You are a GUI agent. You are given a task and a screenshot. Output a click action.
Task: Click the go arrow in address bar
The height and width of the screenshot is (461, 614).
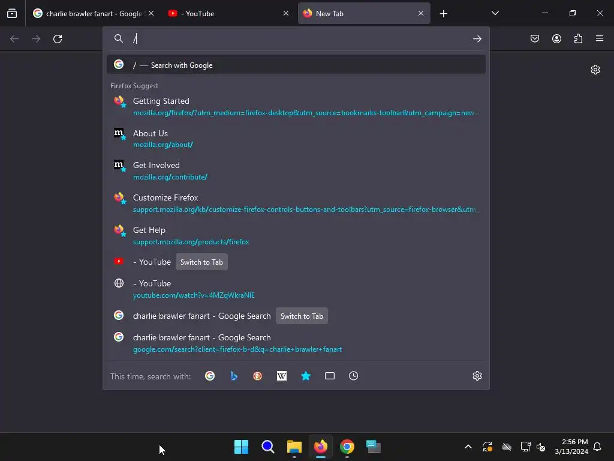(x=477, y=39)
